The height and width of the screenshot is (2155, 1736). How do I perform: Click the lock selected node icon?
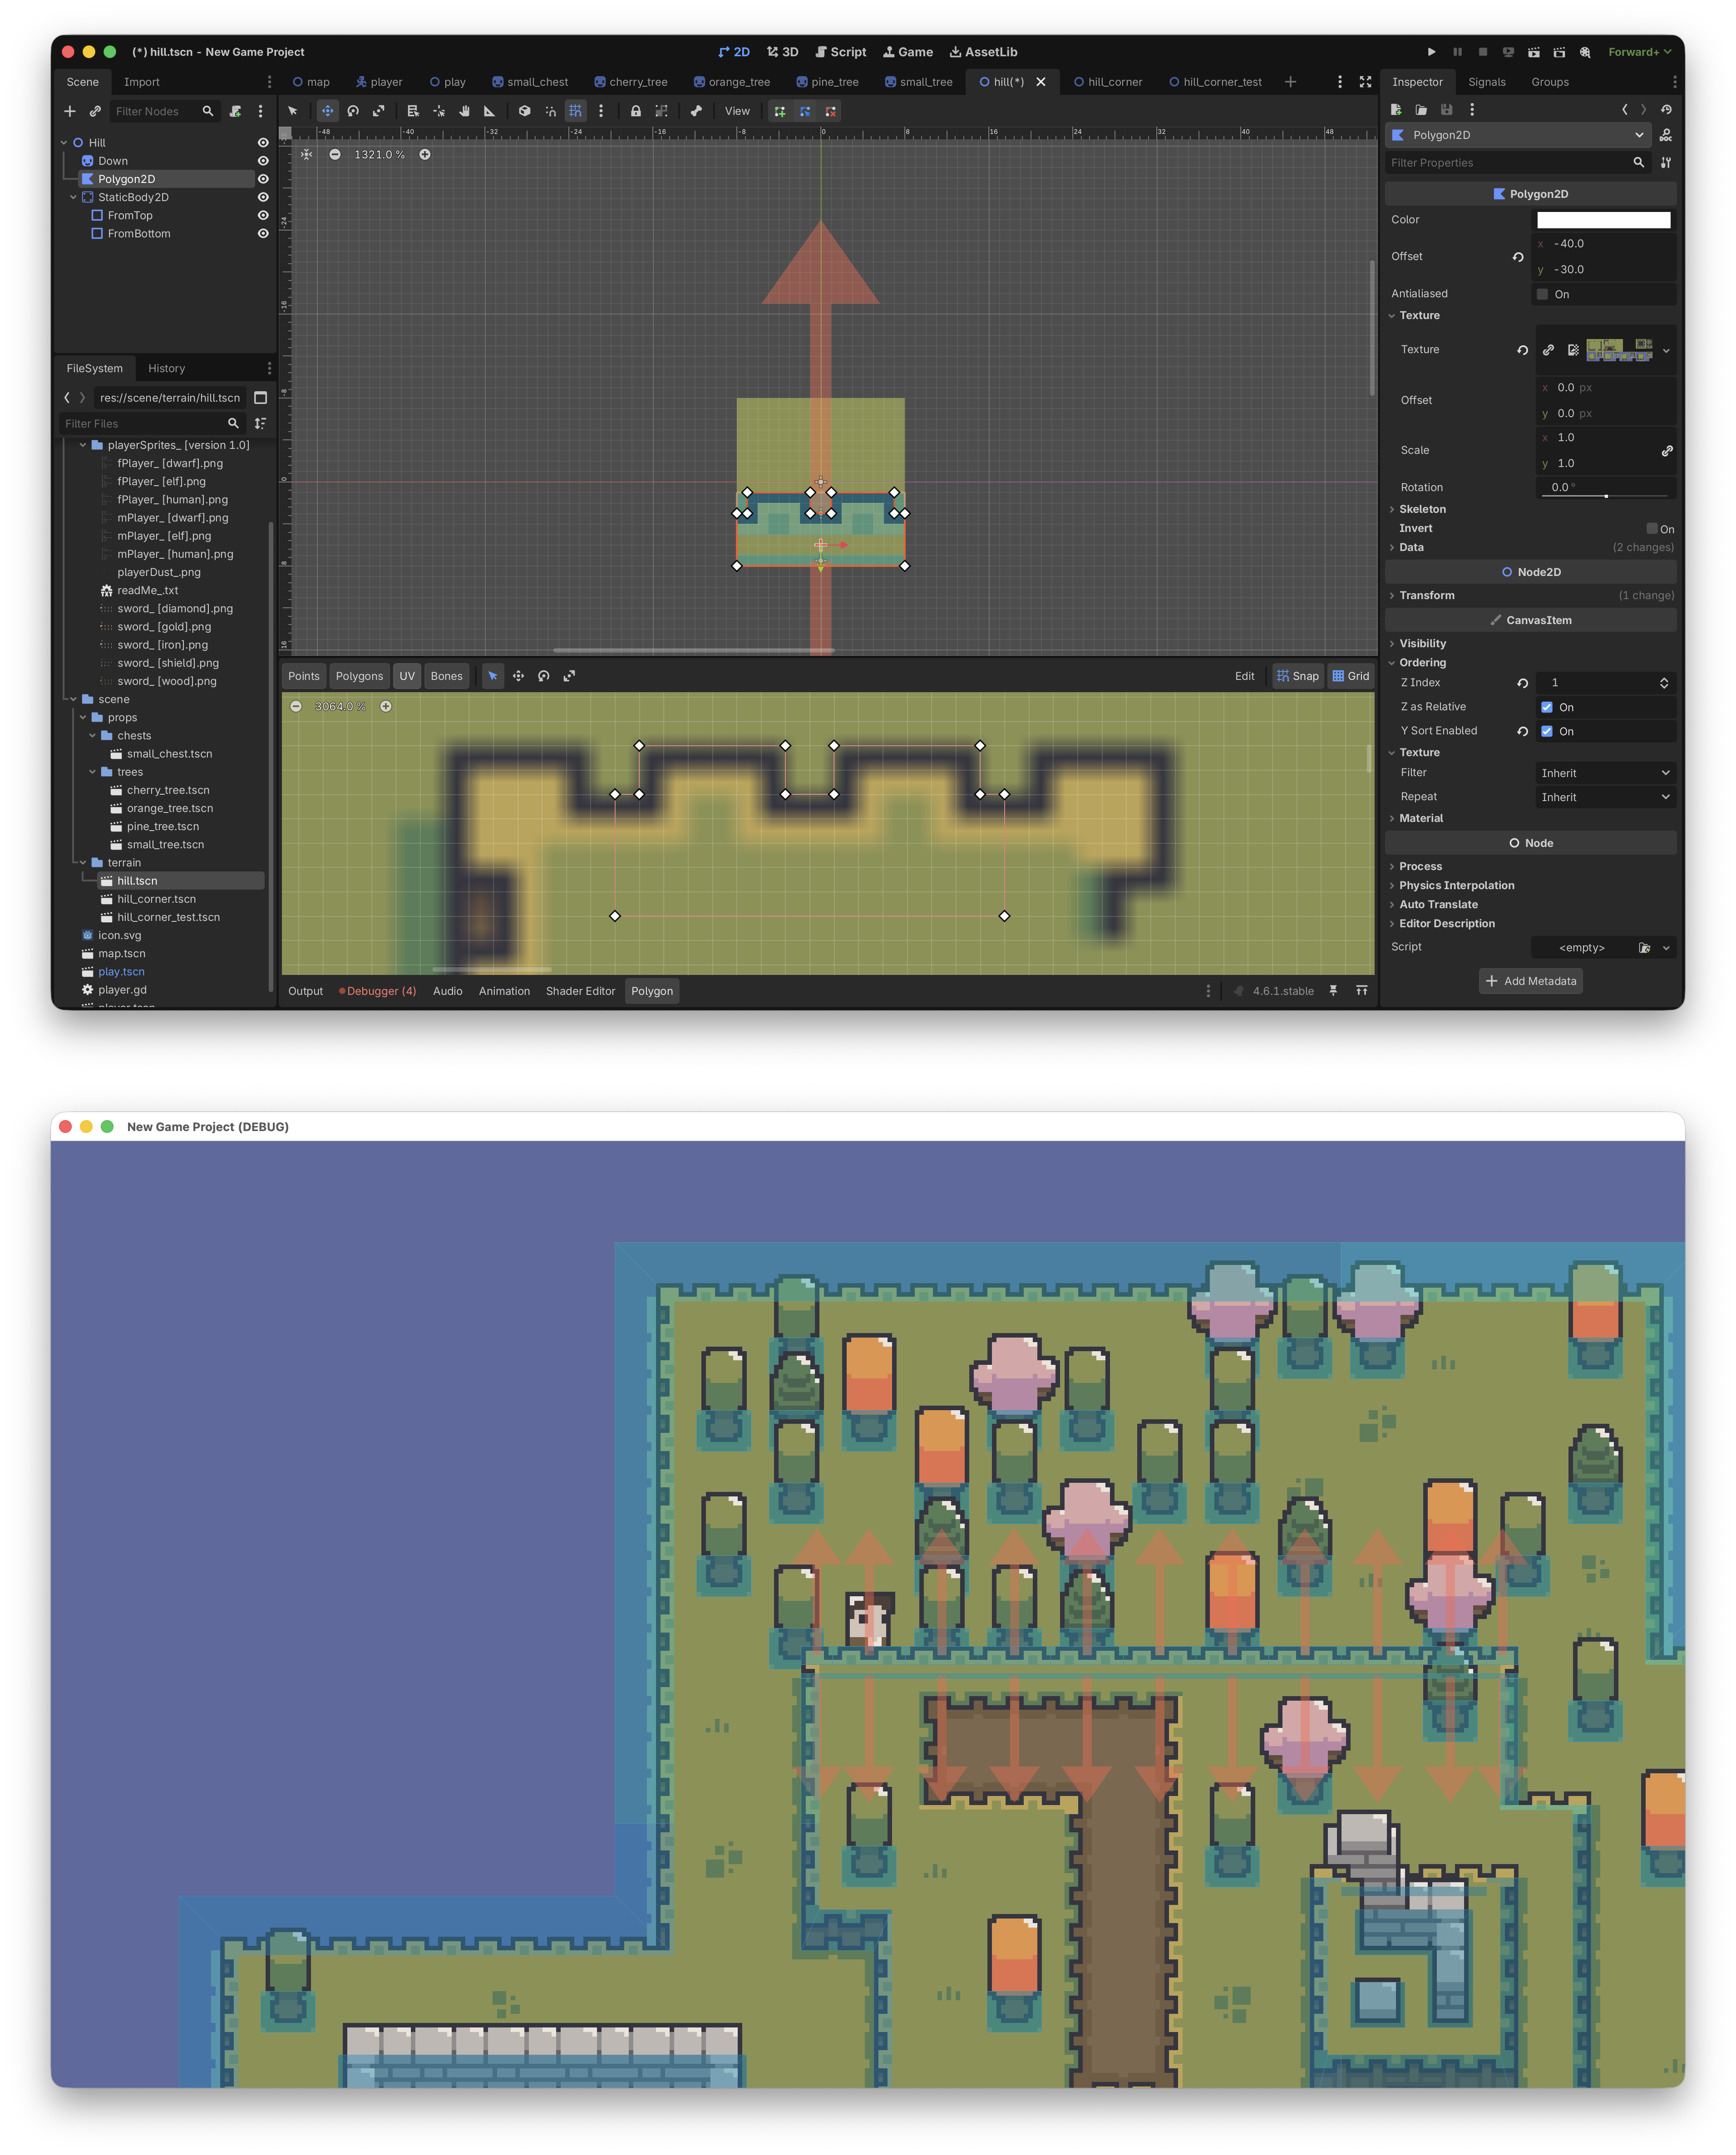635,111
